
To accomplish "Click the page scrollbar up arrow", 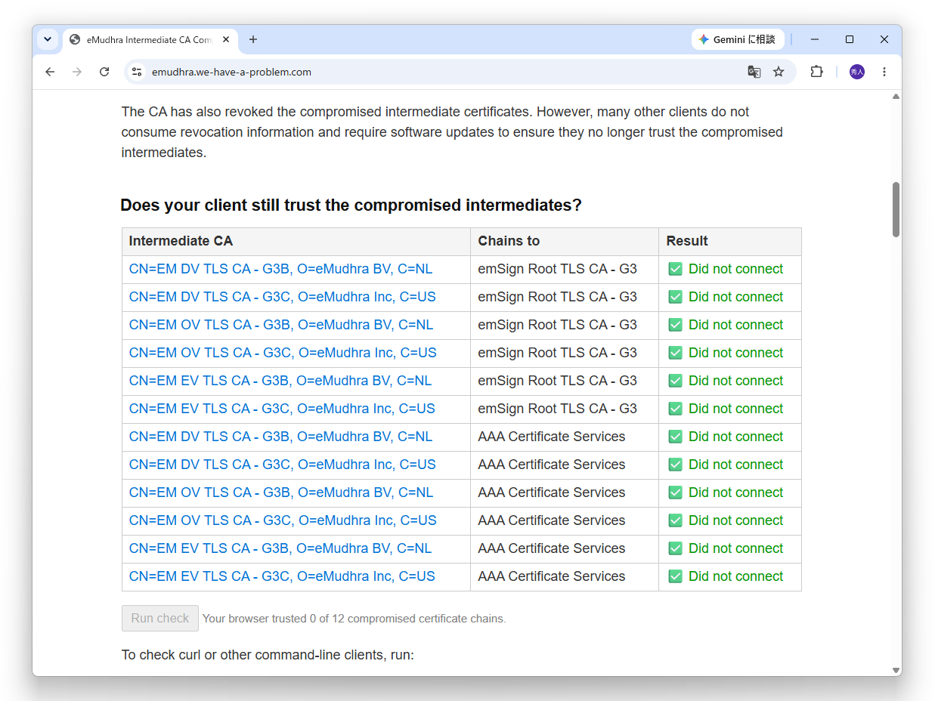I will [896, 97].
